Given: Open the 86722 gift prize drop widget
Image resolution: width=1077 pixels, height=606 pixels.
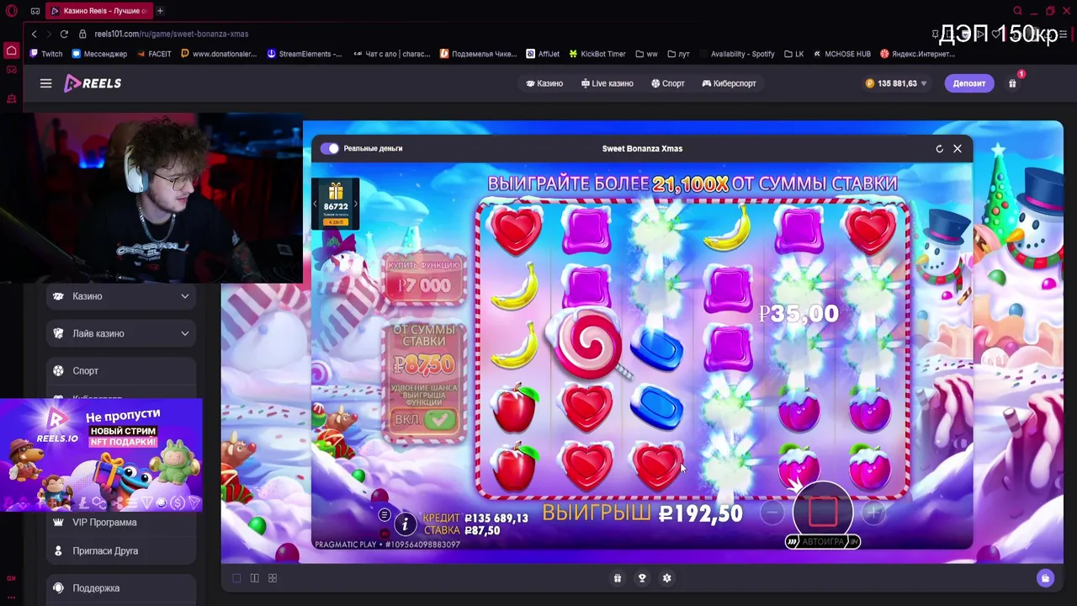Looking at the screenshot, I should point(336,203).
